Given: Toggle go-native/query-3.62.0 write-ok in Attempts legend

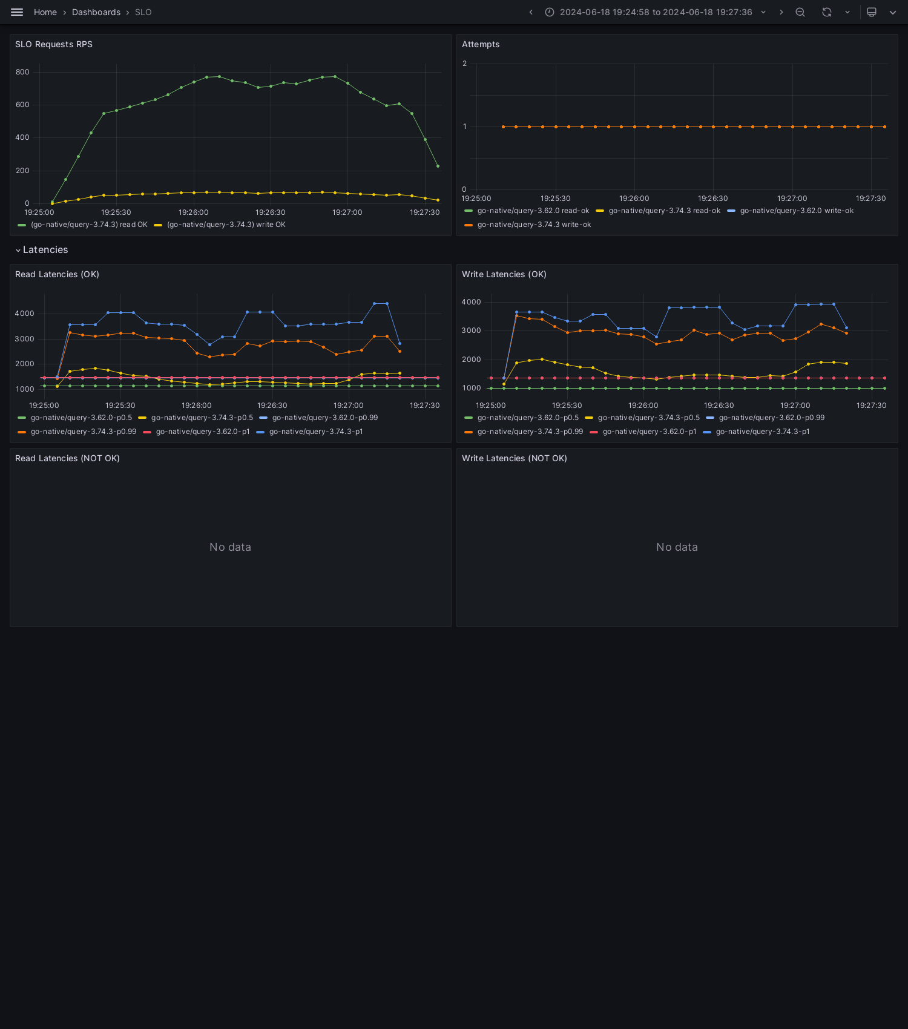Looking at the screenshot, I should (797, 211).
